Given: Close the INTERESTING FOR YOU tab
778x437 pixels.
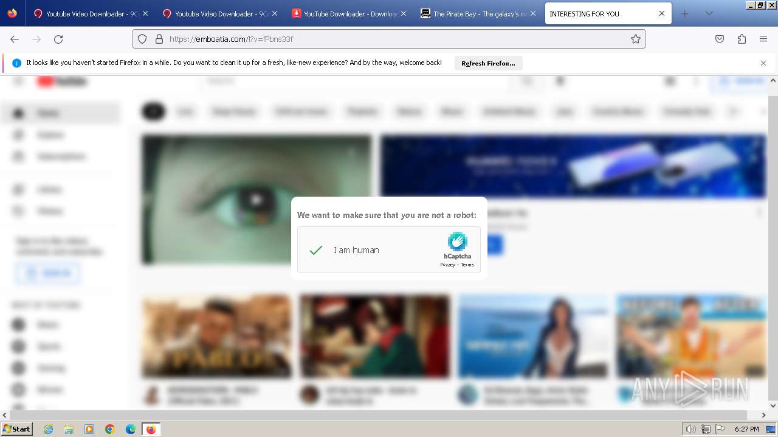Looking at the screenshot, I should point(662,13).
